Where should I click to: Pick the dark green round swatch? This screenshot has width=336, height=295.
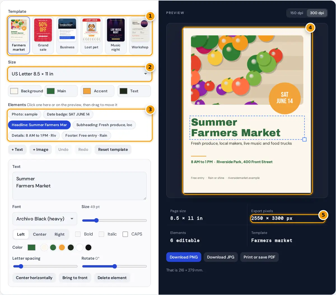pyautogui.click(x=71, y=247)
